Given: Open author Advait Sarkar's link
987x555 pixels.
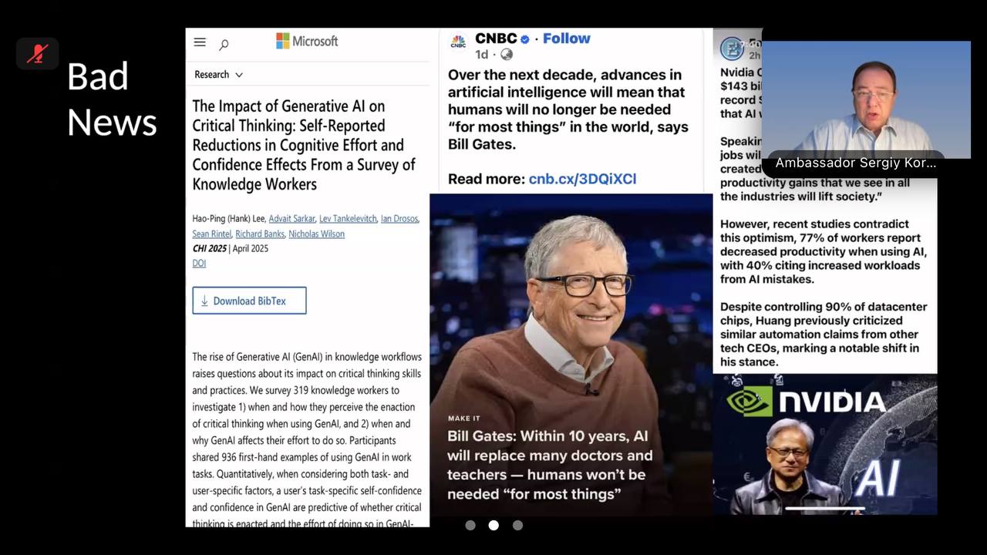Looking at the screenshot, I should [x=291, y=219].
